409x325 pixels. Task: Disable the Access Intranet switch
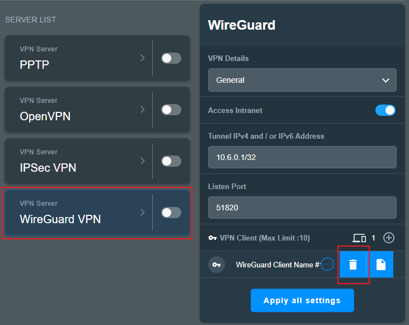click(386, 110)
